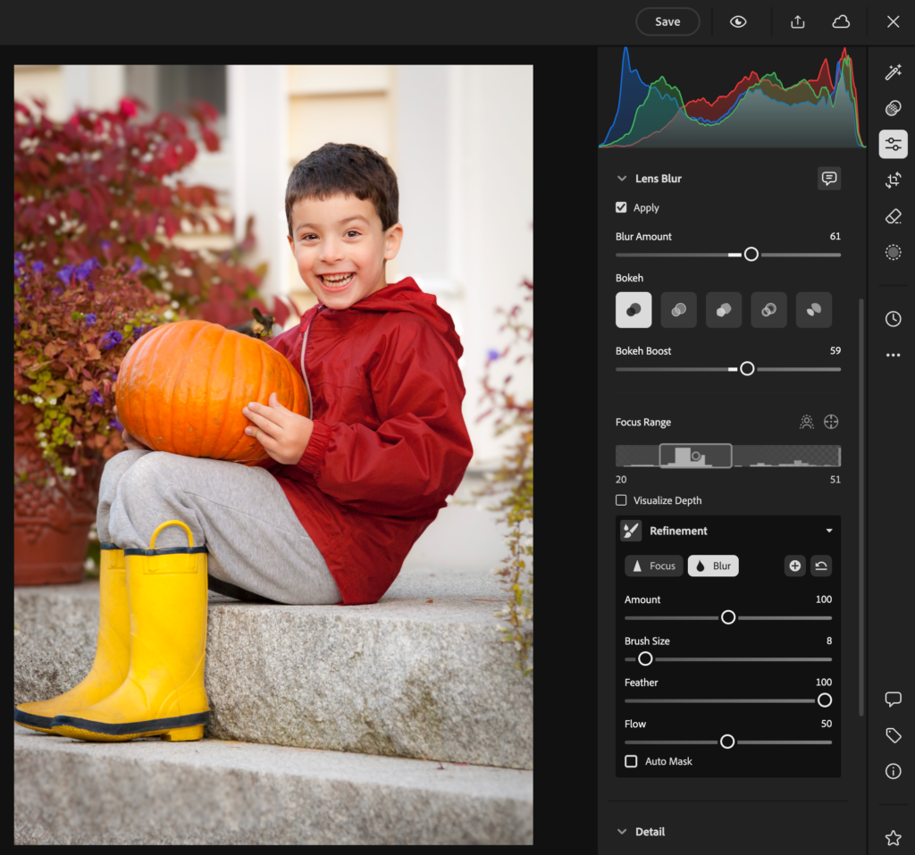This screenshot has width=915, height=855.
Task: Click the Focus Range start value 20
Action: point(621,480)
